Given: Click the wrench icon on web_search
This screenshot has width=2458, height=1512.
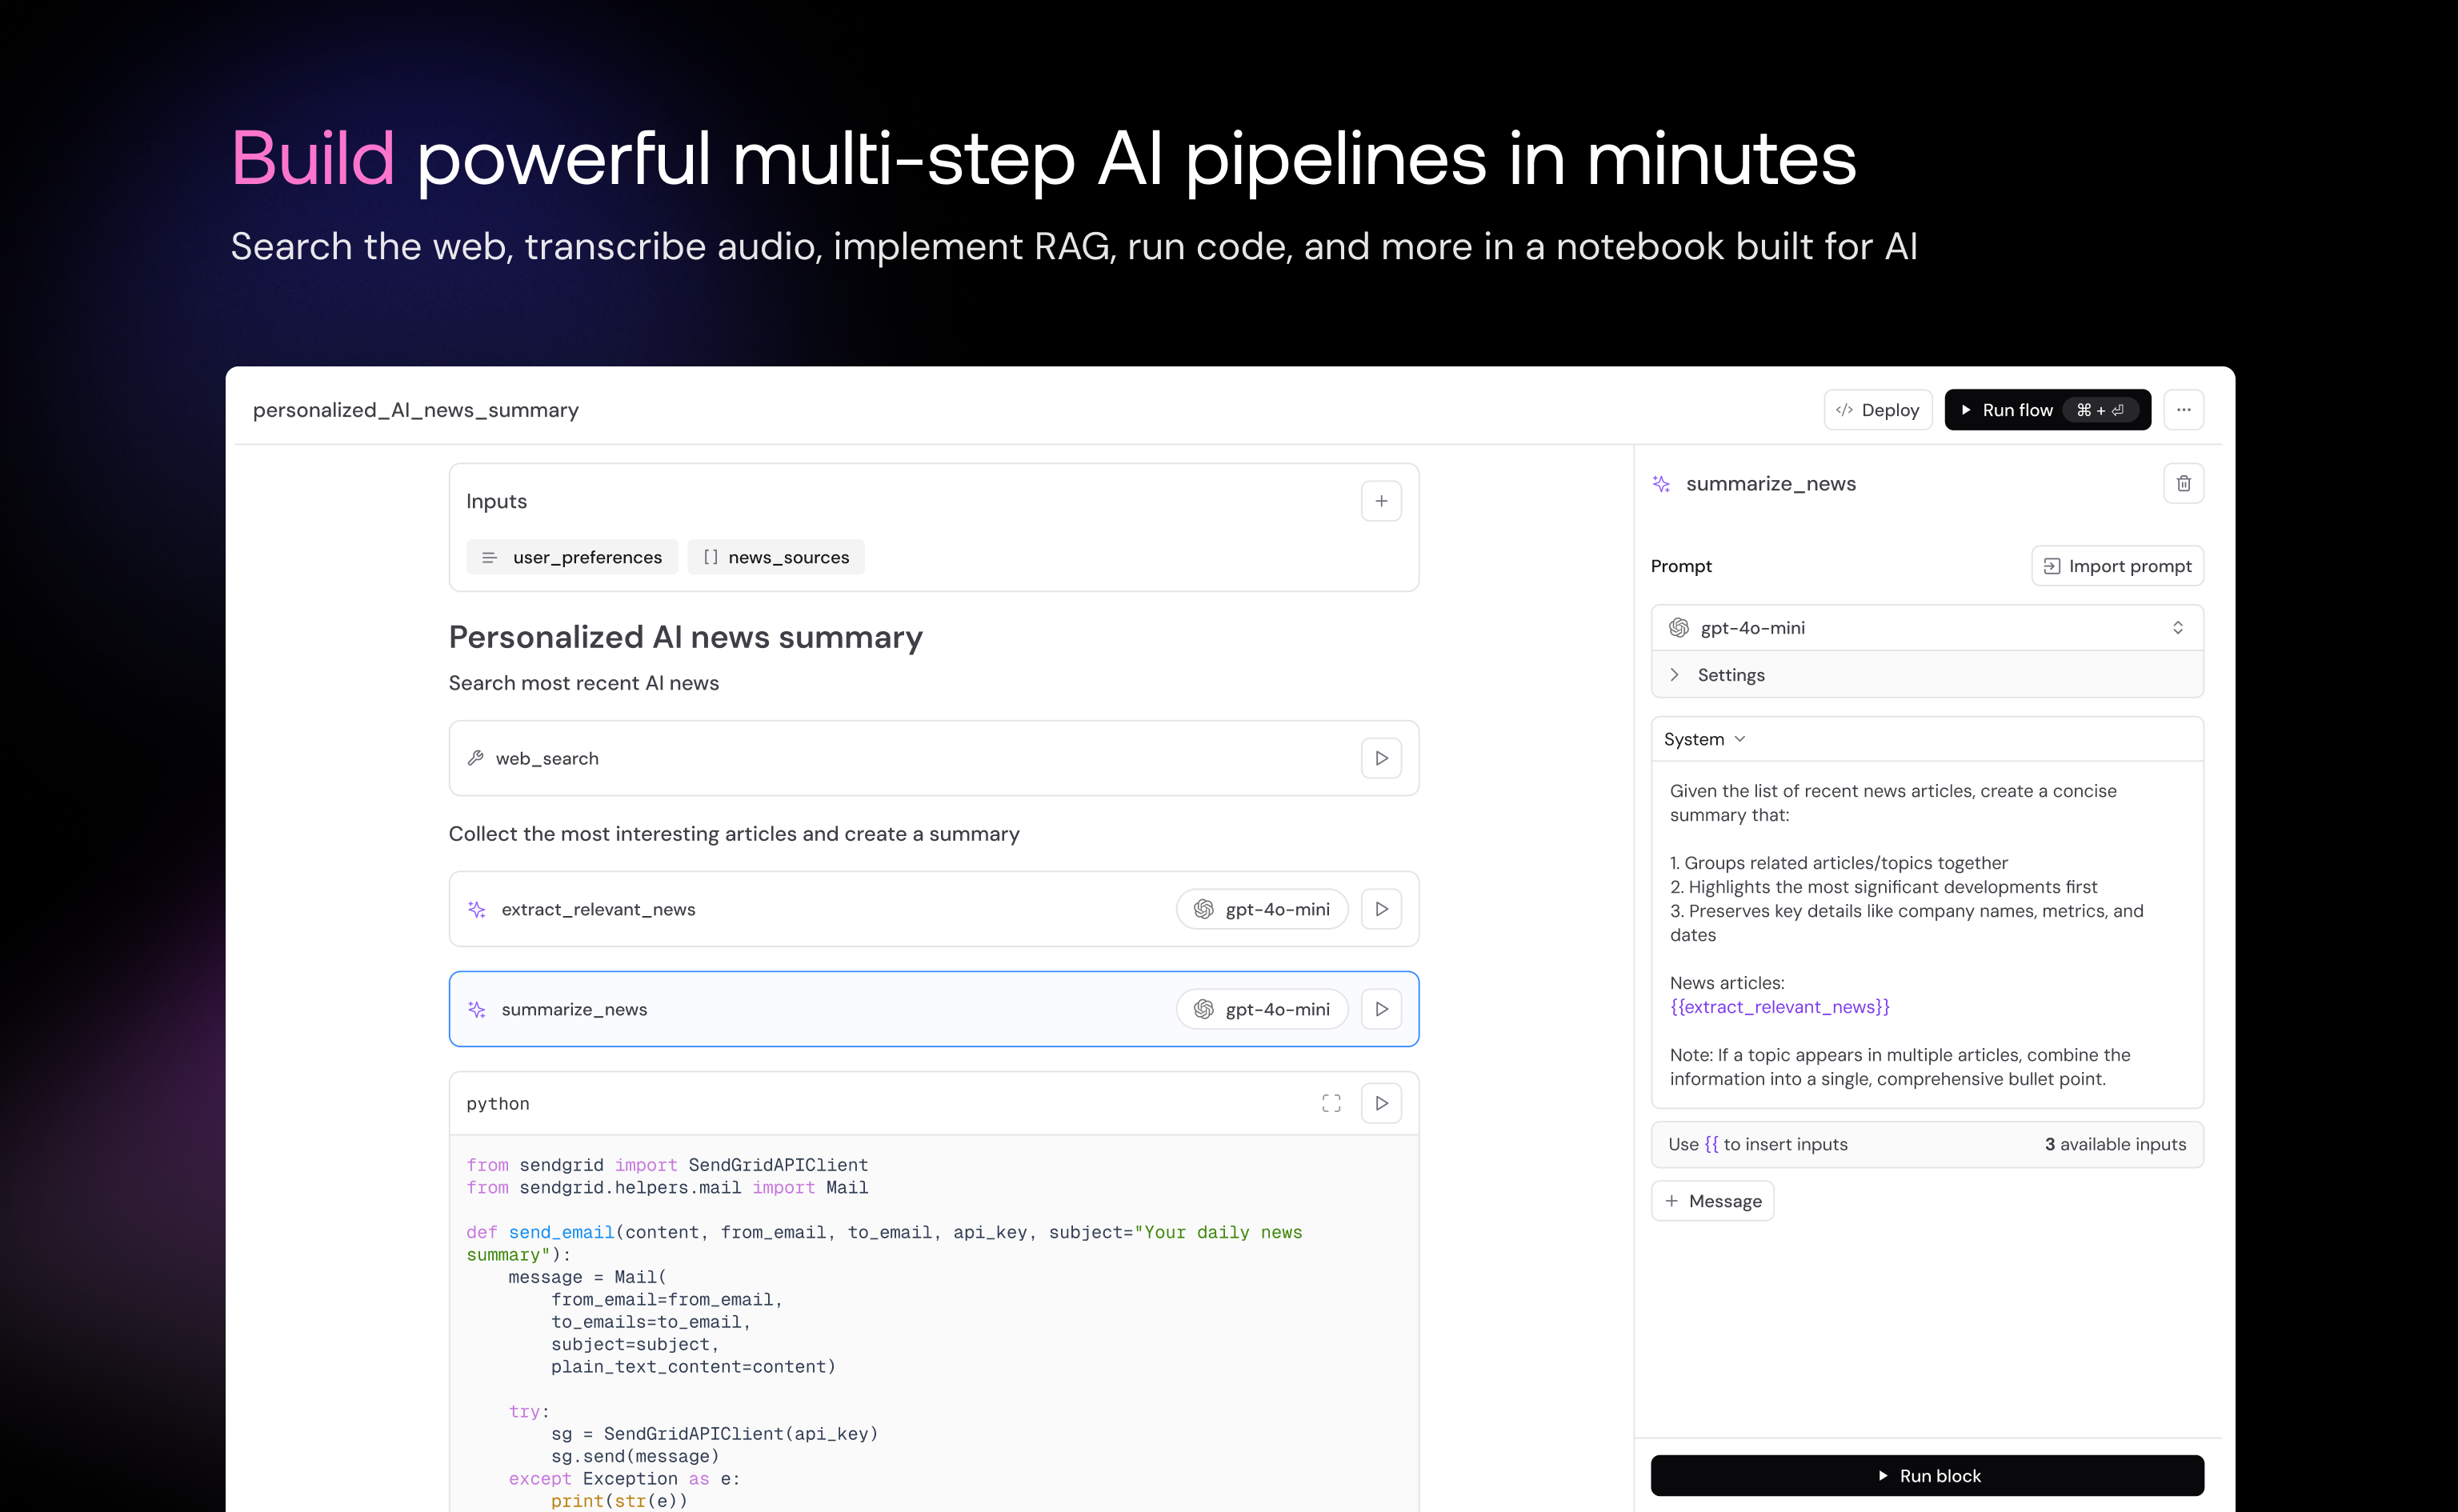Looking at the screenshot, I should (x=476, y=758).
